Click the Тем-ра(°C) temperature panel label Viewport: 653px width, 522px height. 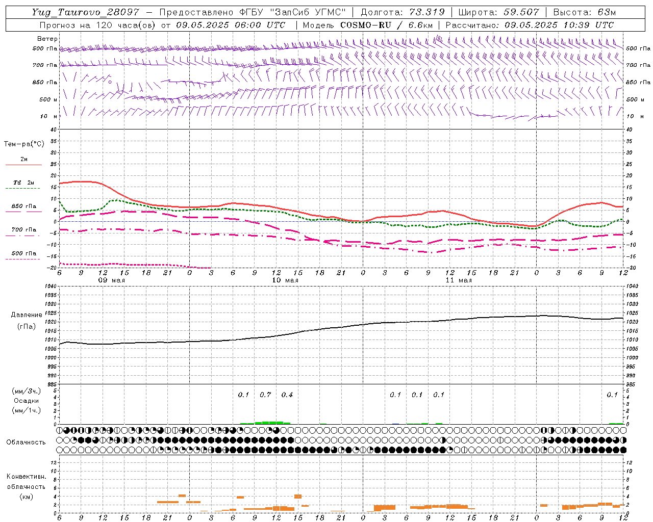click(x=24, y=144)
